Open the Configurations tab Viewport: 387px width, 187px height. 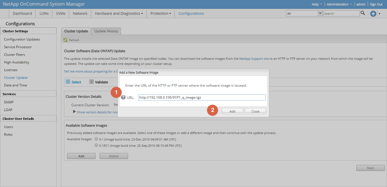point(191,13)
